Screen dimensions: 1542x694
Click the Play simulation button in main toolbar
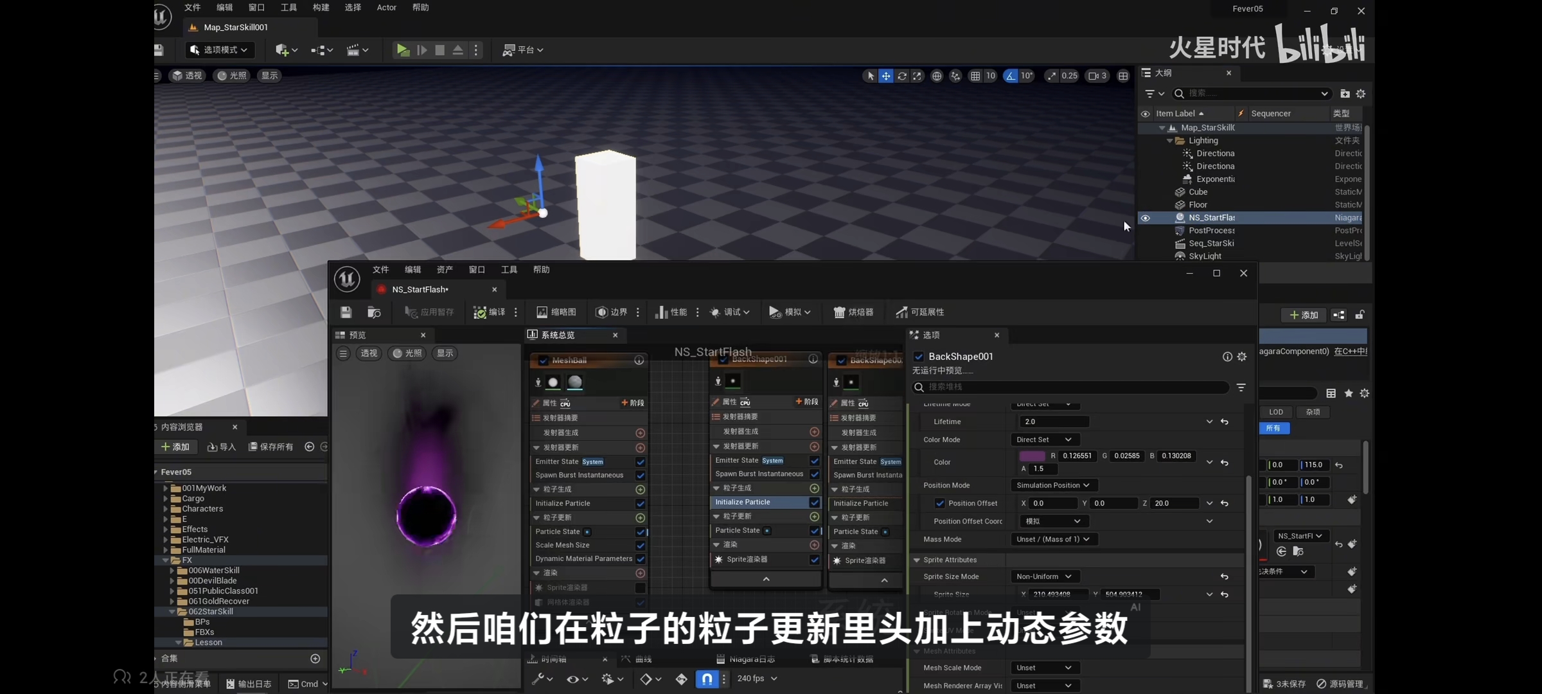click(x=403, y=50)
